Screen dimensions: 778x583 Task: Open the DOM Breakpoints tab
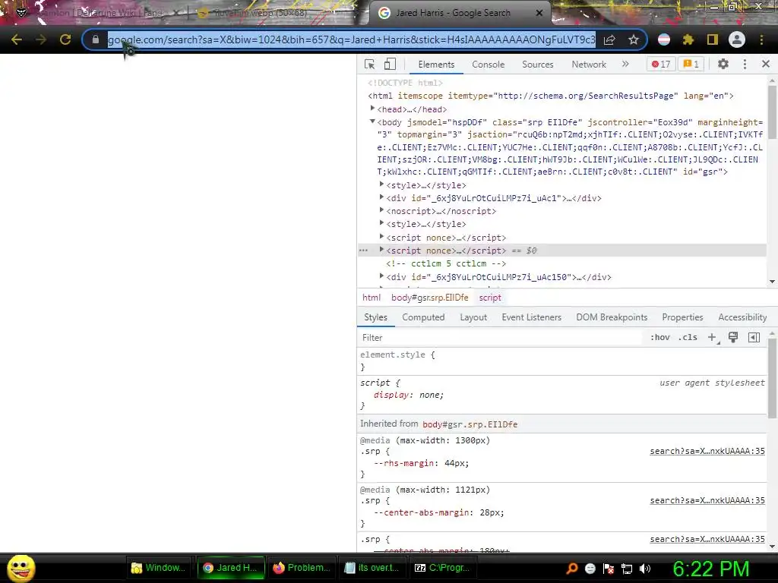click(x=612, y=317)
